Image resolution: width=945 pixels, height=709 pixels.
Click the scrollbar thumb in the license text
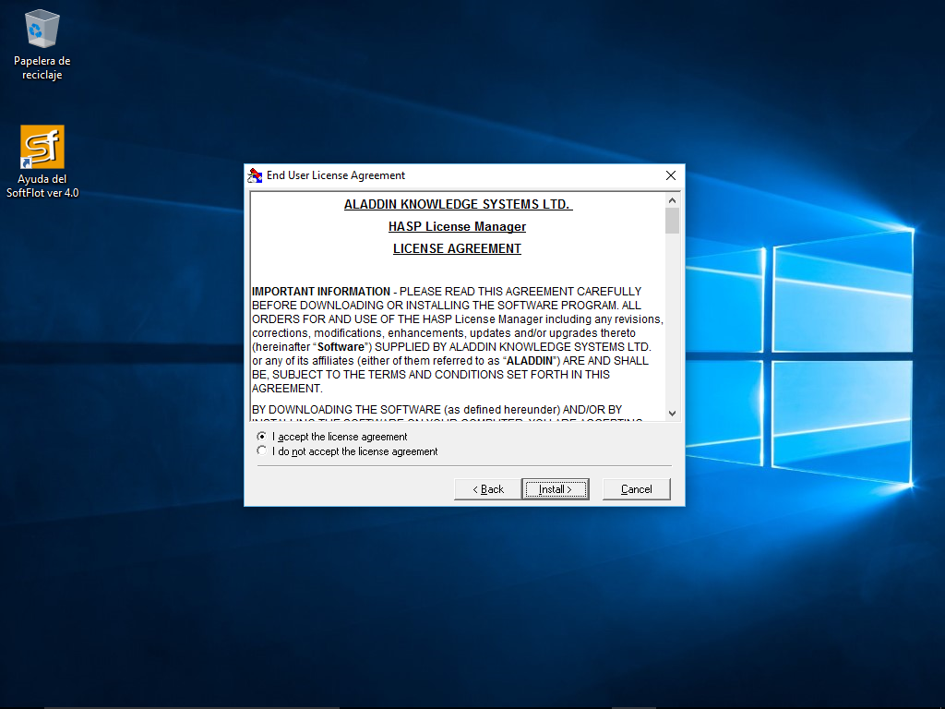[672, 221]
